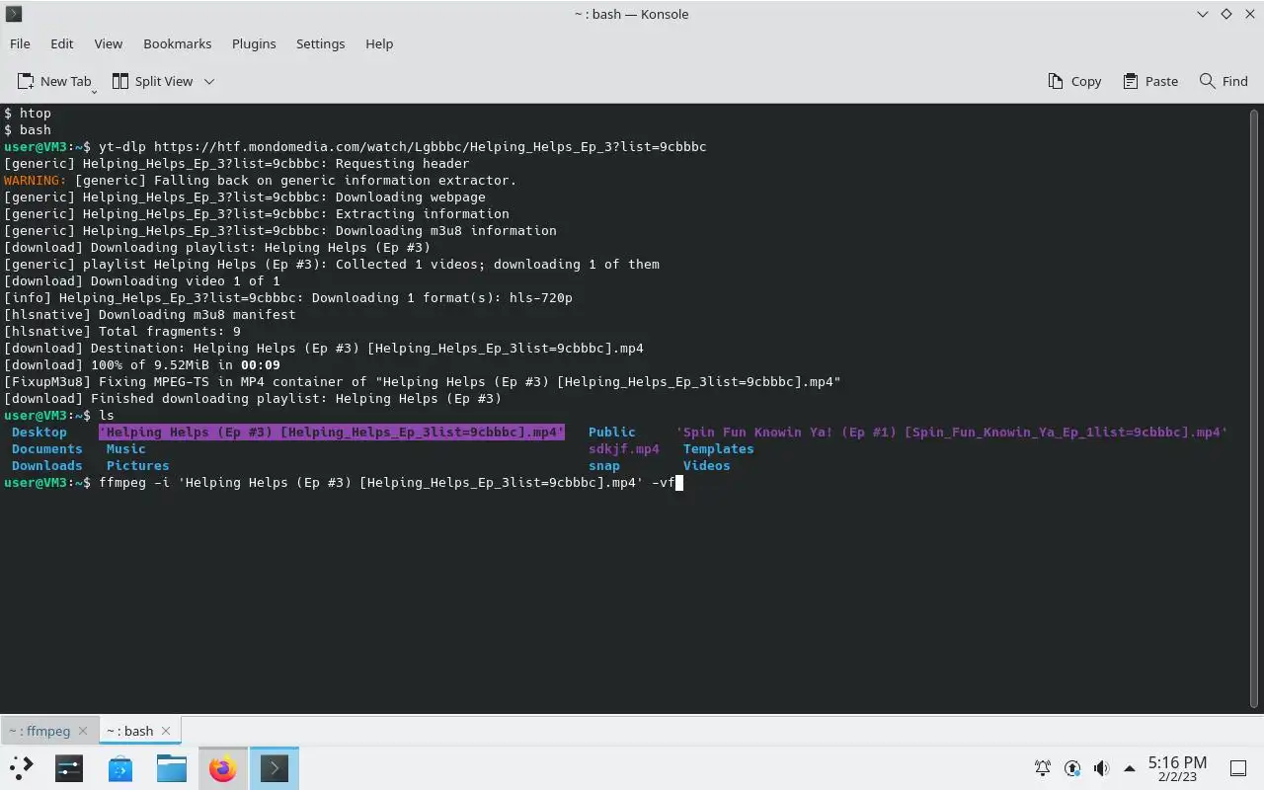The image size is (1264, 790).
Task: Click the orange 'WARNING:' text
Action: click(36, 180)
